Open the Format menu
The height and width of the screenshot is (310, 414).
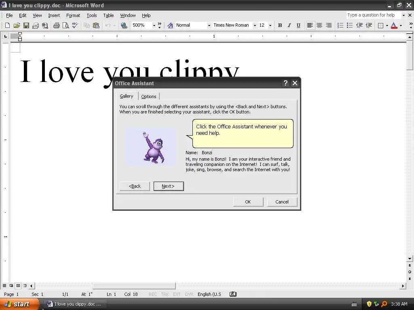click(x=73, y=15)
